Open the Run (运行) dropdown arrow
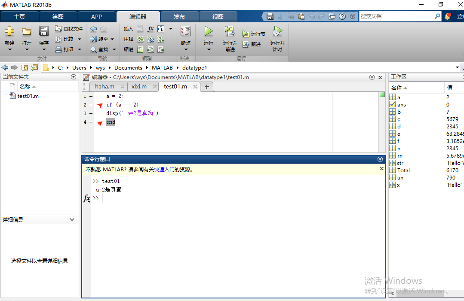464x301 pixels. 209,50
